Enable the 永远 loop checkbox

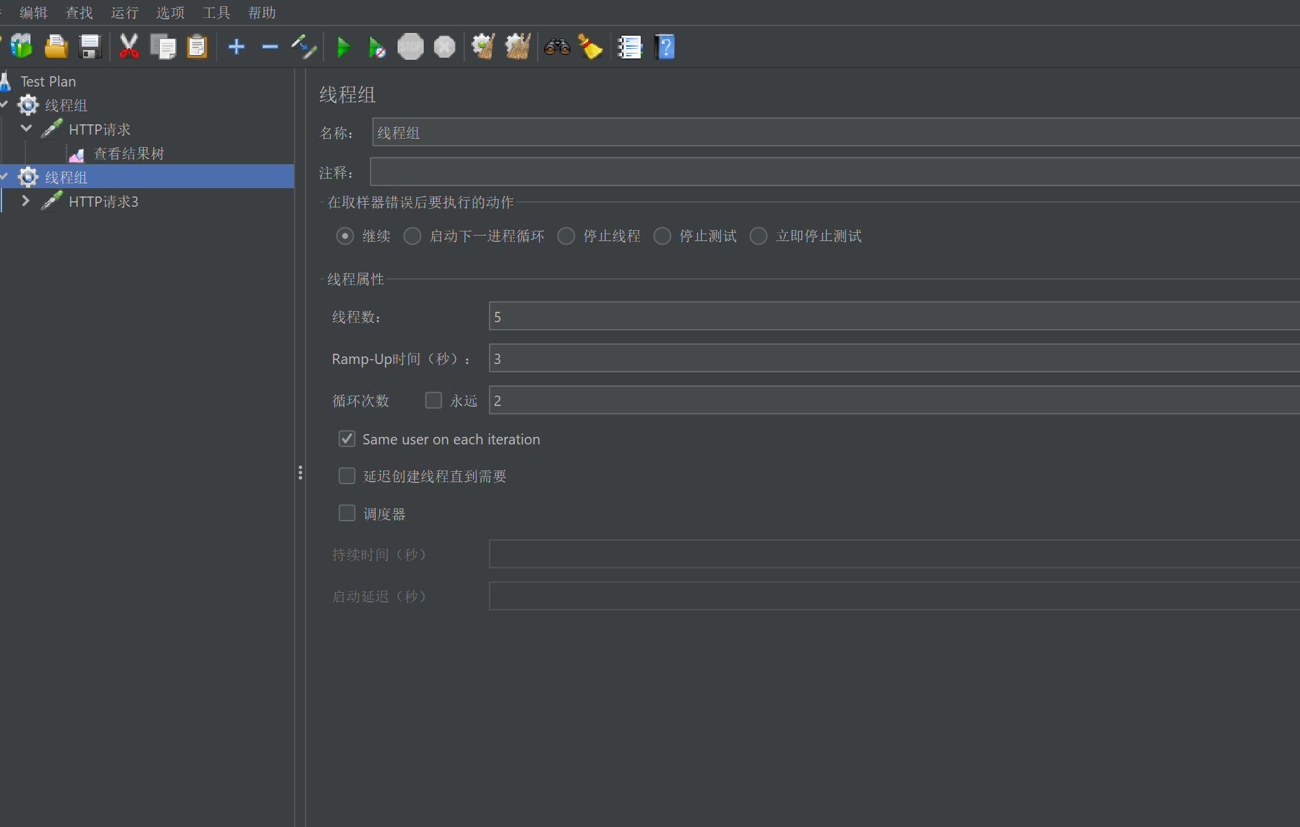[433, 400]
